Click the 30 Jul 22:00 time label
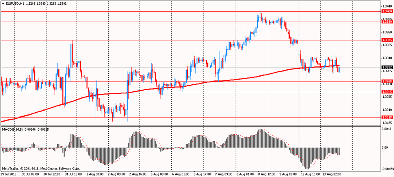This screenshot has width=394, height=177. tap(52, 174)
